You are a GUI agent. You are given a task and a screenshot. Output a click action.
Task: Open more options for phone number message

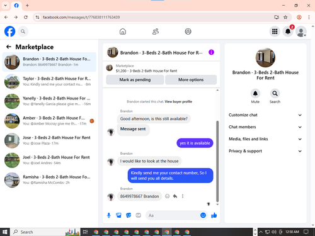click(x=183, y=196)
